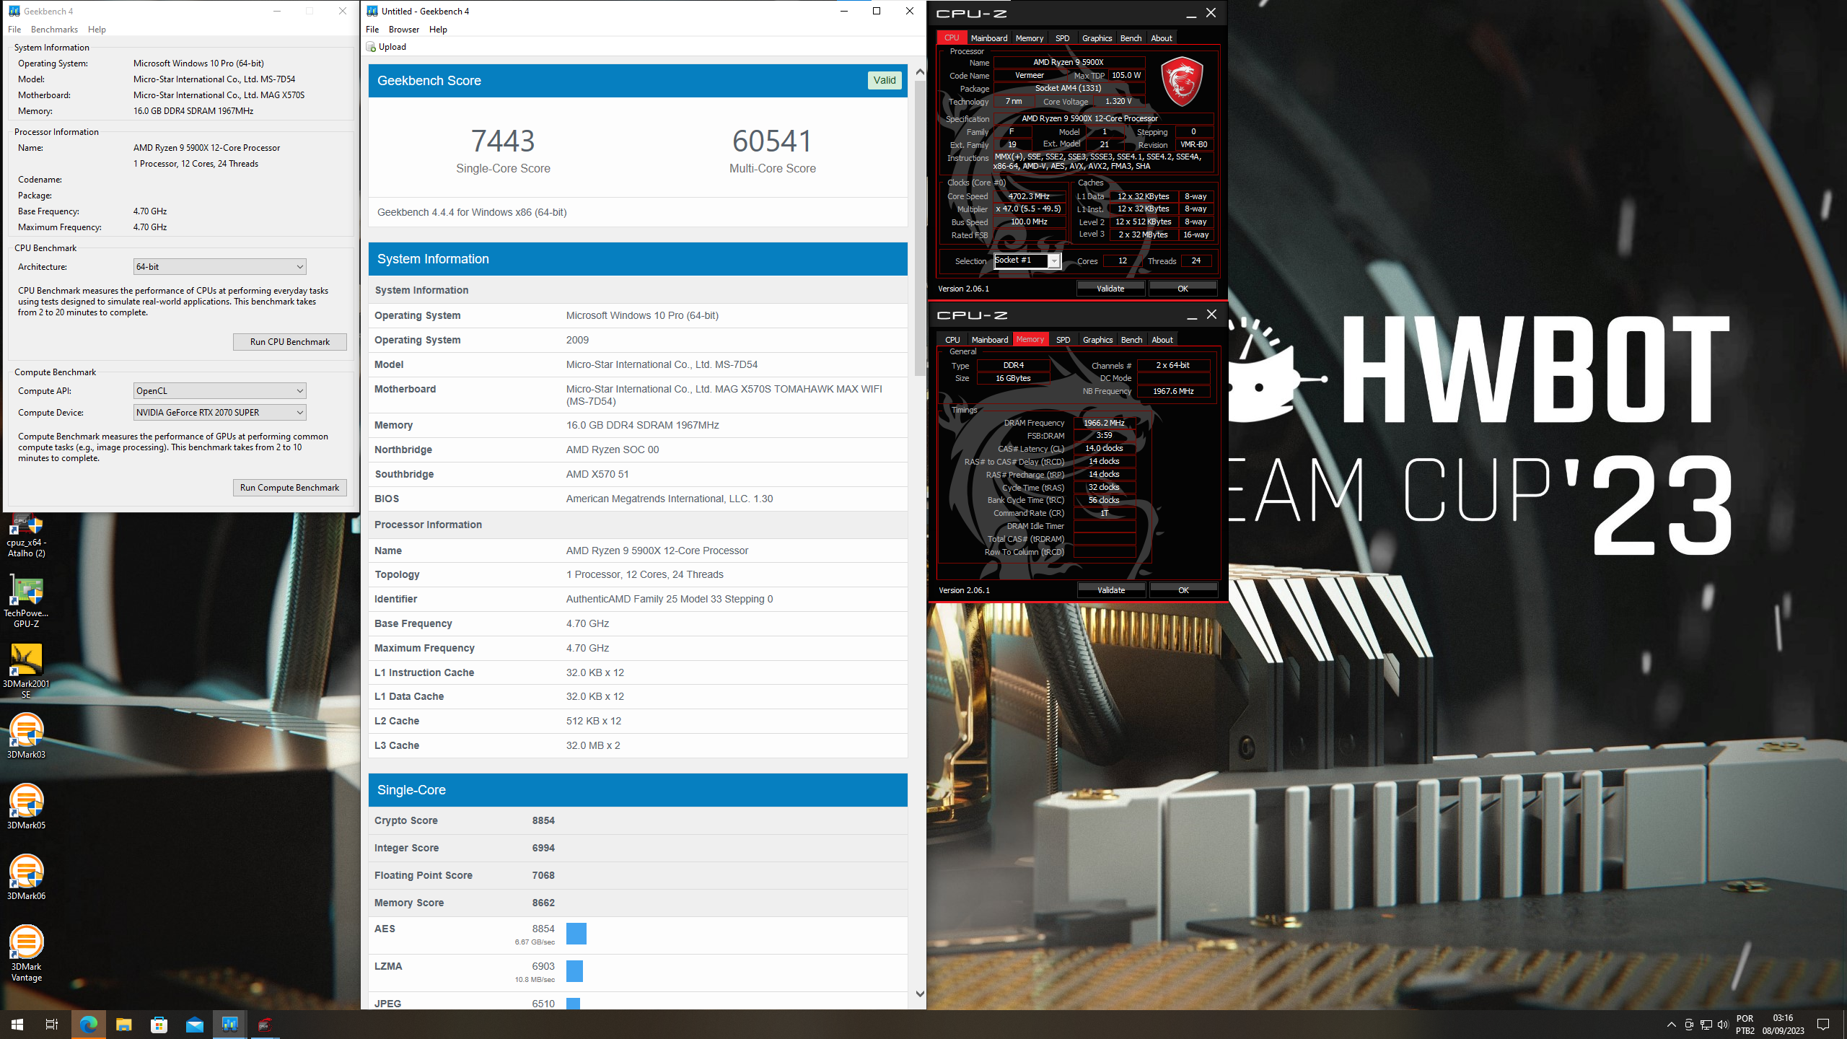This screenshot has width=1847, height=1039.
Task: Click Validate in upper CPU-Z window
Action: (1110, 289)
